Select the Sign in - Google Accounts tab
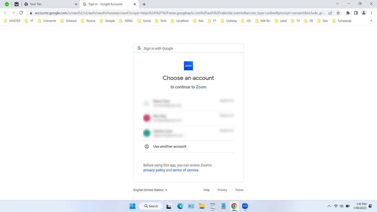This screenshot has height=212, width=377. point(109,4)
